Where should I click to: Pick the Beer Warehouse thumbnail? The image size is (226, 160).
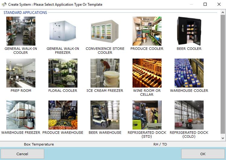(x=105, y=115)
